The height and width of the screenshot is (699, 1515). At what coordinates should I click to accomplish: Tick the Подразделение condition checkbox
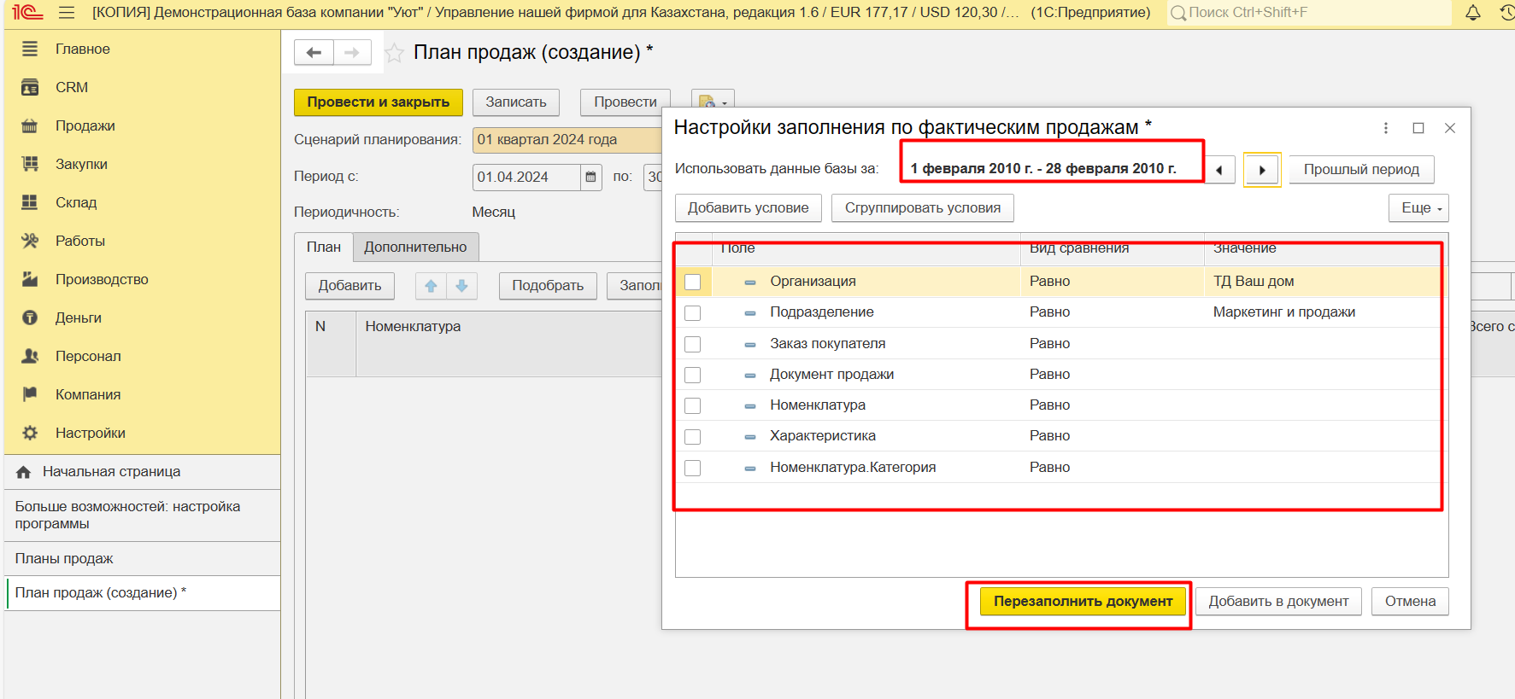pos(692,313)
